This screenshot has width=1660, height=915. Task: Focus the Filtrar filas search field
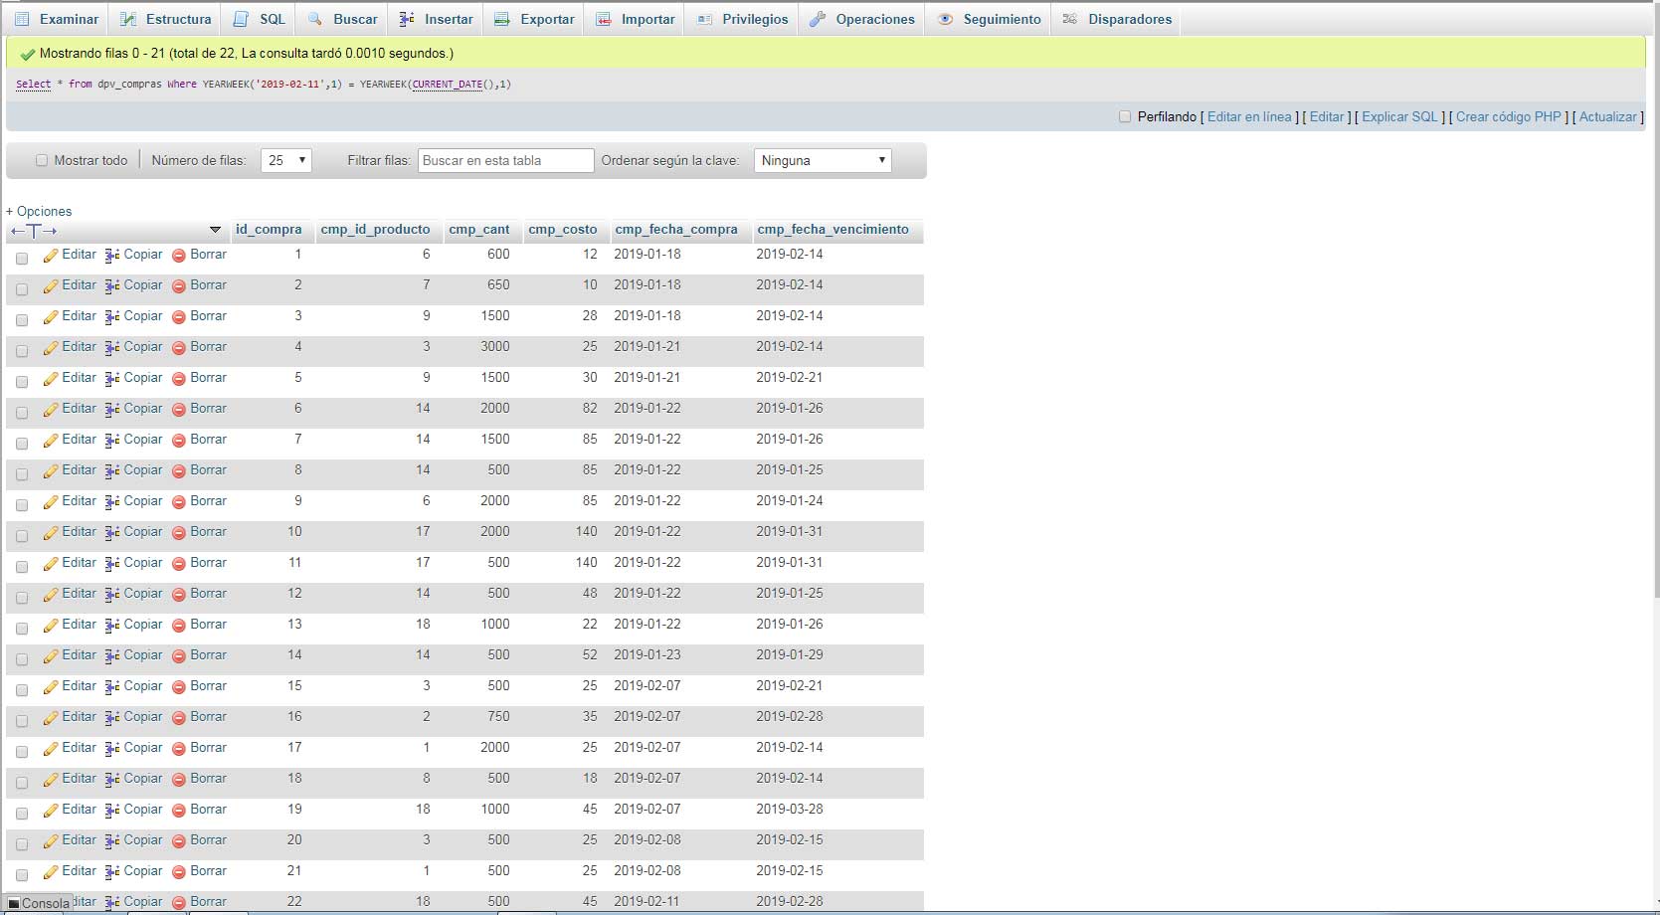pyautogui.click(x=505, y=160)
